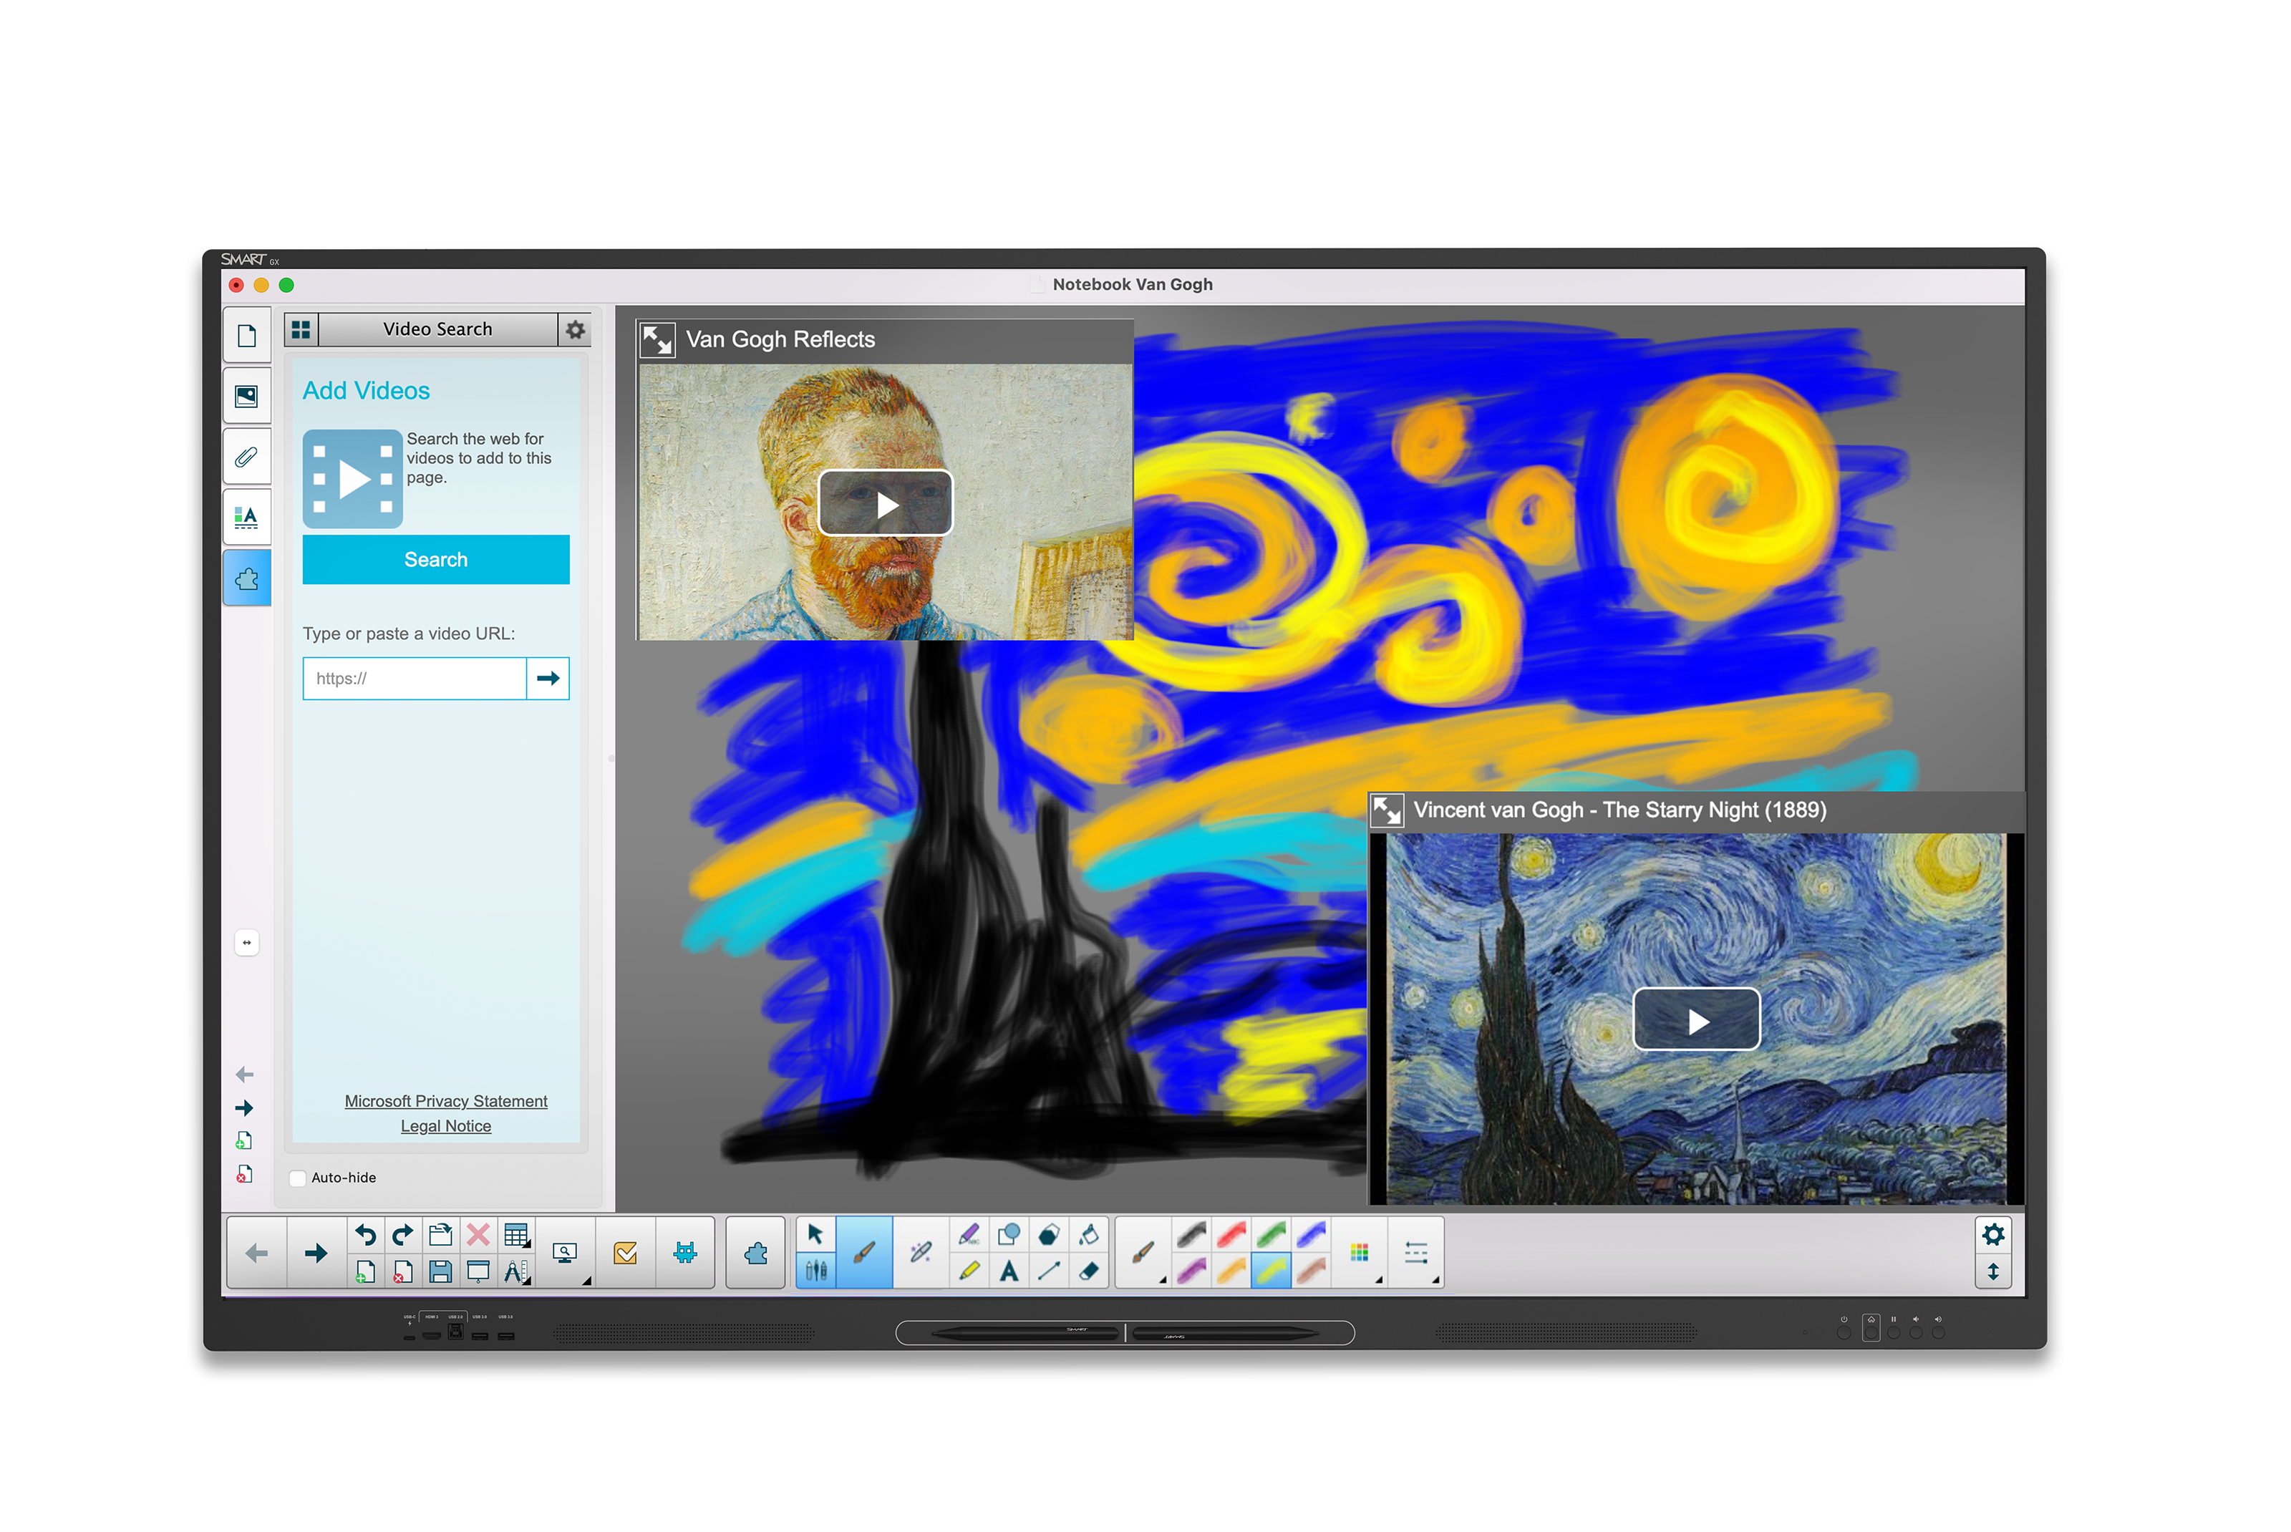Select the Fill bucket tool
The height and width of the screenshot is (1532, 2291).
[1088, 1235]
